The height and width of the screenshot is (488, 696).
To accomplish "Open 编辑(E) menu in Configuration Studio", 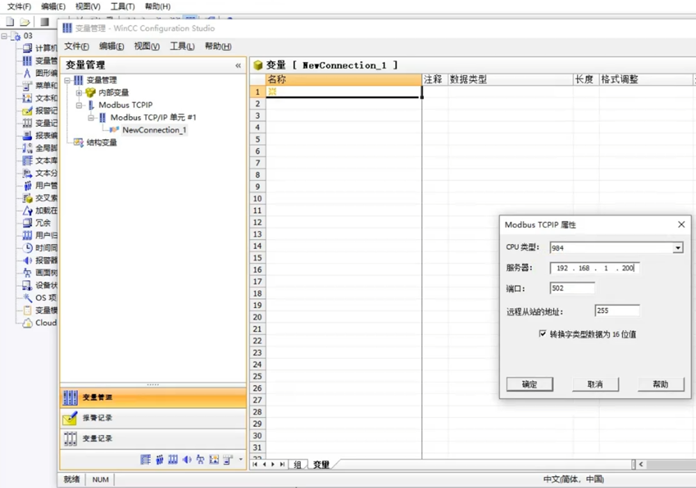I will pos(111,47).
